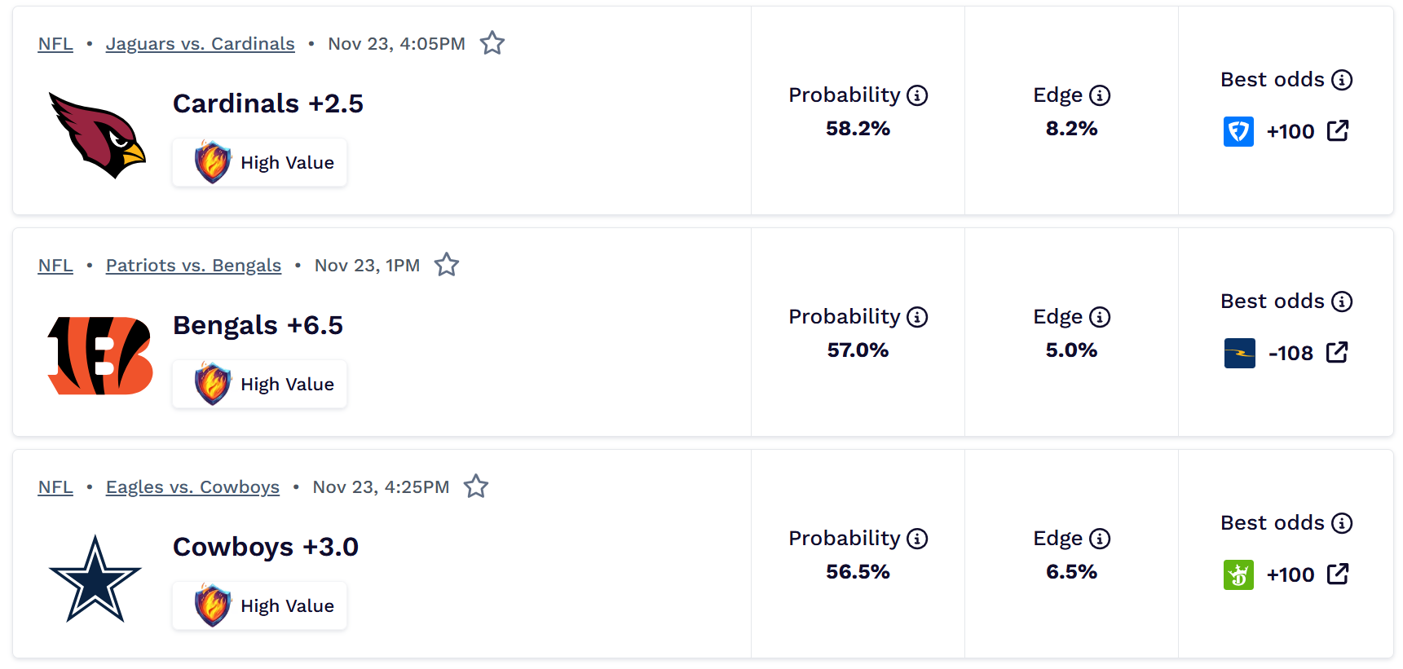Click the Best odds info icon for Cowboys
This screenshot has height=669, width=1403.
1342,523
